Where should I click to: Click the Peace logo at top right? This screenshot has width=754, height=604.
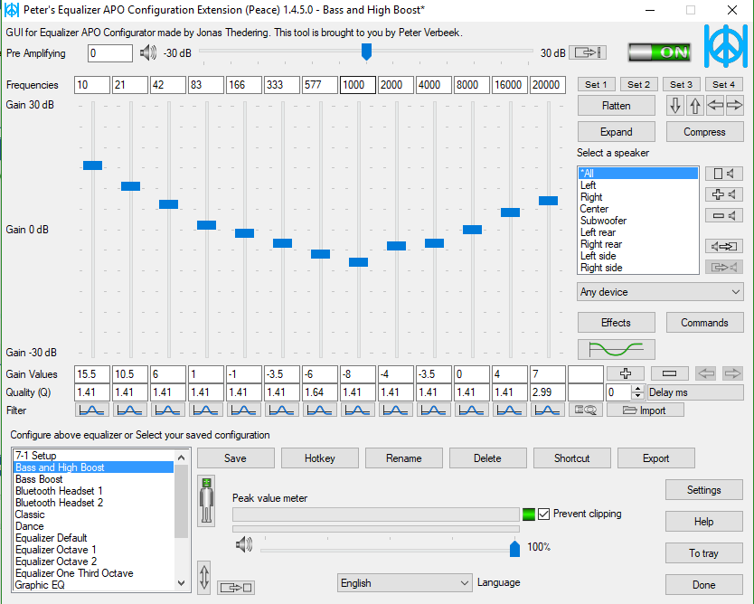click(726, 46)
